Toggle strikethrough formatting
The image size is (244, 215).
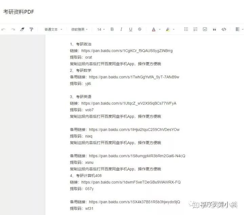[140, 29]
